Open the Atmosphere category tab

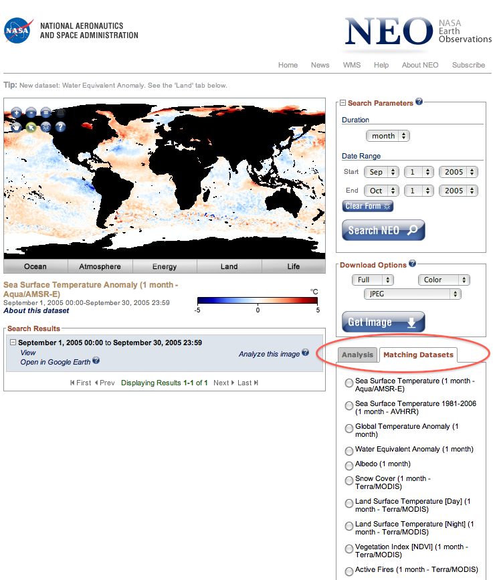[100, 266]
